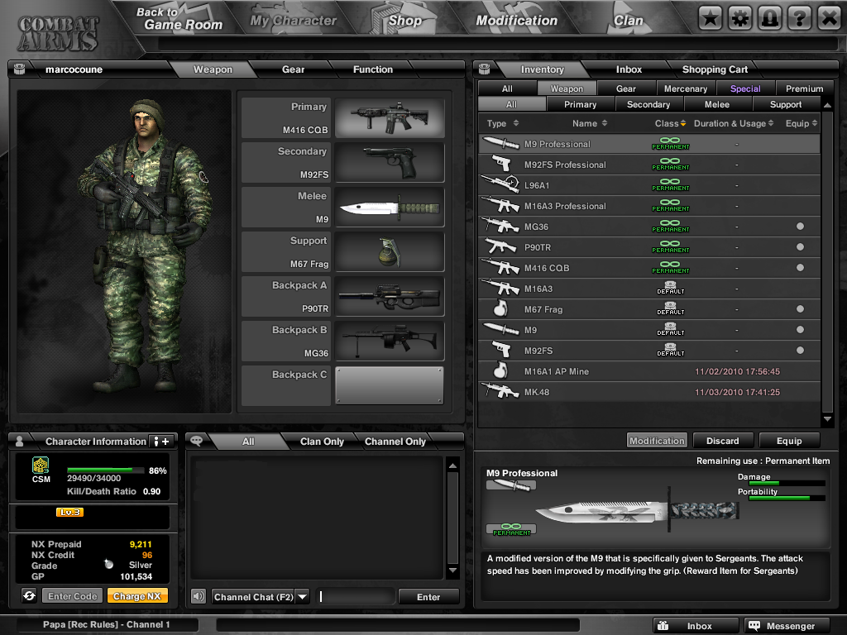Click the helmet icon beside the Inventory tab
The height and width of the screenshot is (635, 847).
point(485,69)
